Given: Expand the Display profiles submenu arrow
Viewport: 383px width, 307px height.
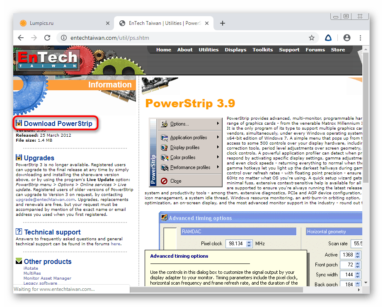Looking at the screenshot, I should coord(218,147).
